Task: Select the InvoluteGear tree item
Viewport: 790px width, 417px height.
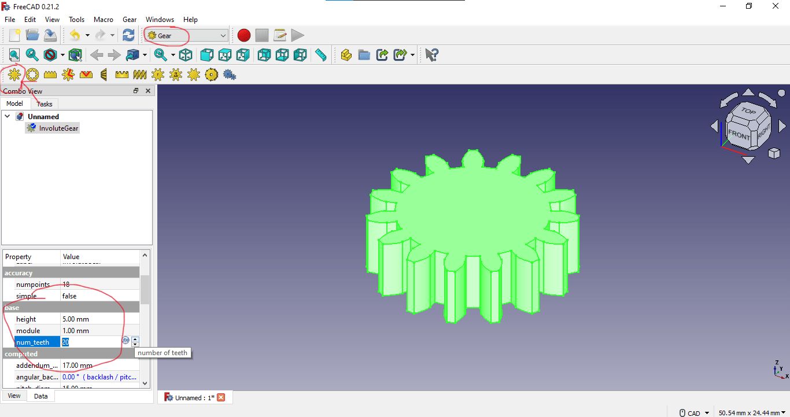Action: [53, 128]
